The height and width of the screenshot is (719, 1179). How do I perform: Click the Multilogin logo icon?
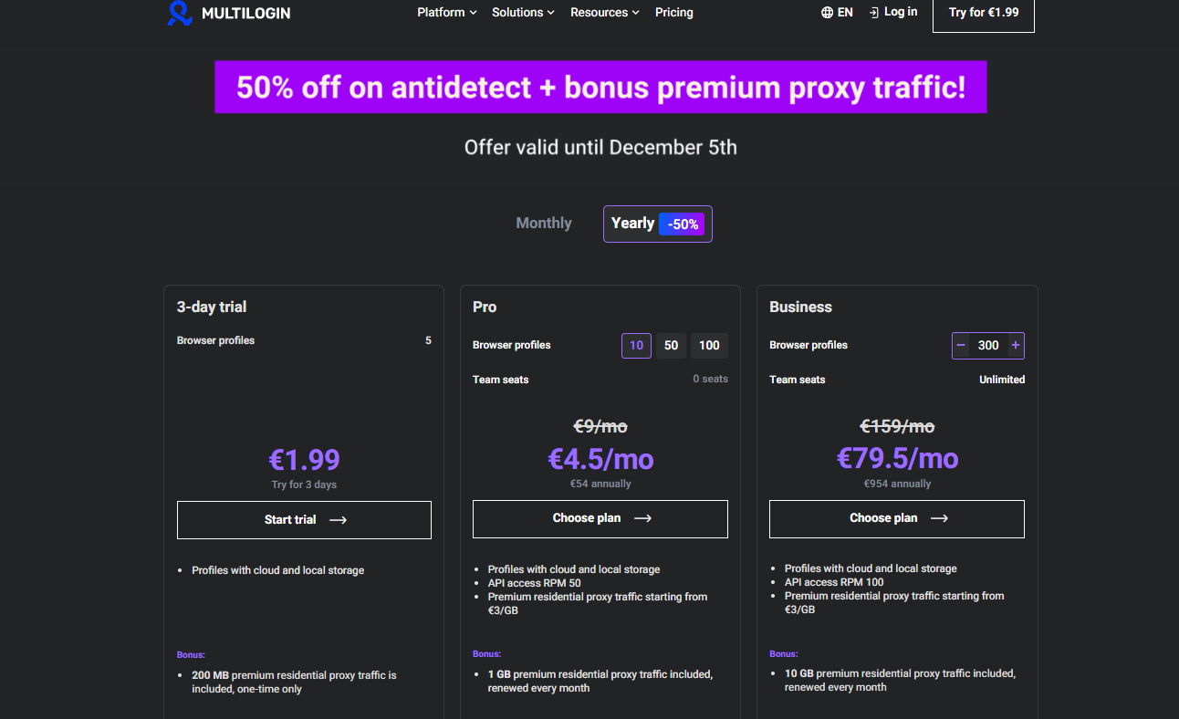point(180,13)
